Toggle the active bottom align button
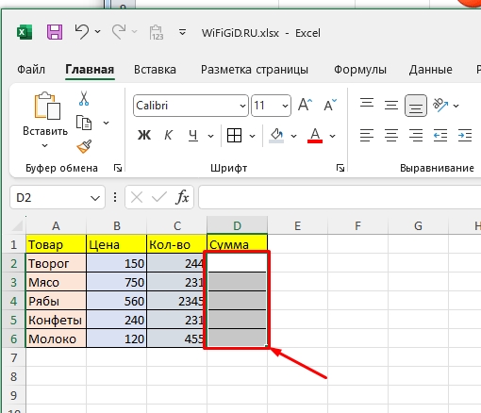Image resolution: width=481 pixels, height=413 pixels. pyautogui.click(x=416, y=106)
